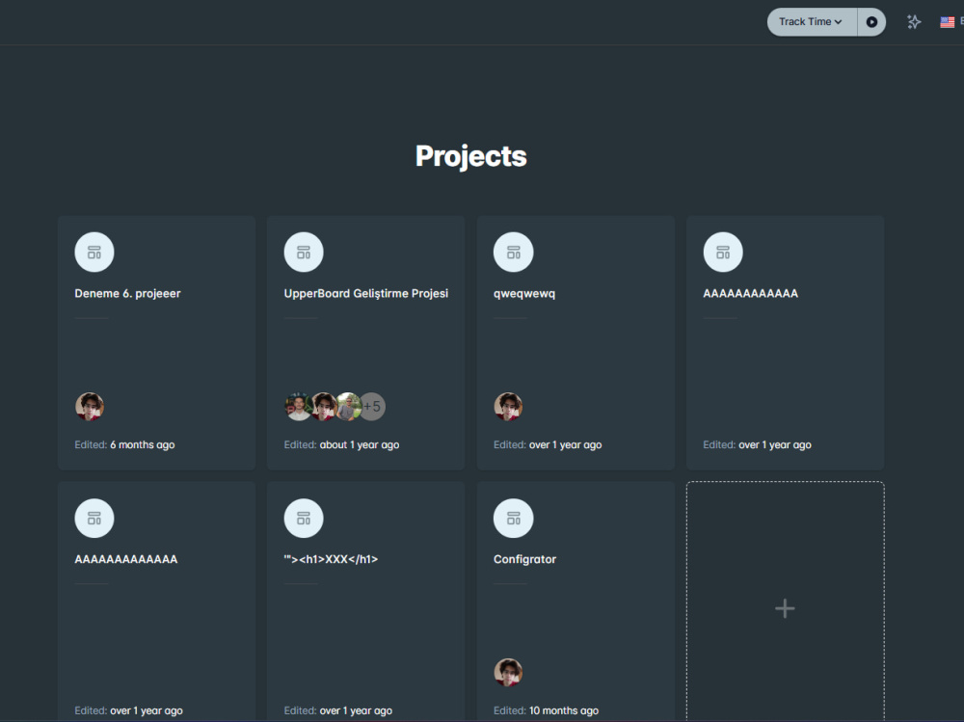
Task: Click "about 1 year ago" edited text
Action: click(x=359, y=444)
